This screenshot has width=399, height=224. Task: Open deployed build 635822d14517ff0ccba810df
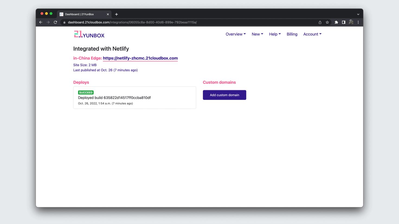pyautogui.click(x=114, y=98)
